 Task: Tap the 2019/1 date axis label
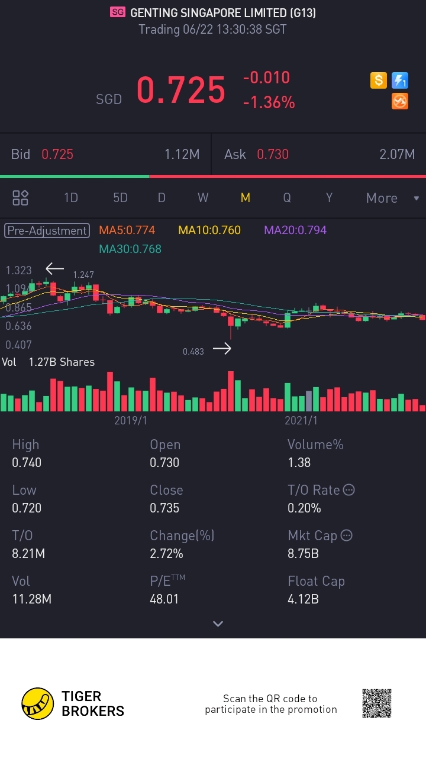[x=130, y=420]
